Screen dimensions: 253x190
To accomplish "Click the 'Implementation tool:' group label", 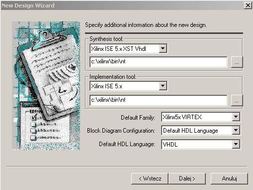I will click(113, 77).
